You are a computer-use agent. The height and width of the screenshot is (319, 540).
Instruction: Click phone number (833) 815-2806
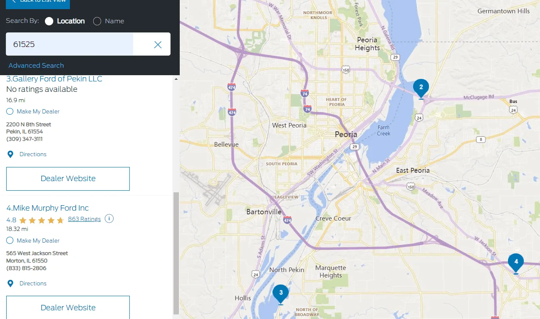[26, 268]
